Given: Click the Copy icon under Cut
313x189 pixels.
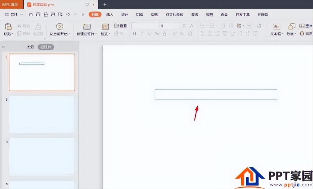Looking at the screenshot, I should tap(19, 33).
